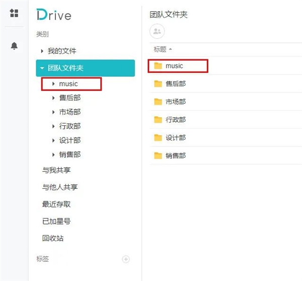Open the 市场部 row in file list
Image resolution: width=302 pixels, height=281 pixels.
225,102
